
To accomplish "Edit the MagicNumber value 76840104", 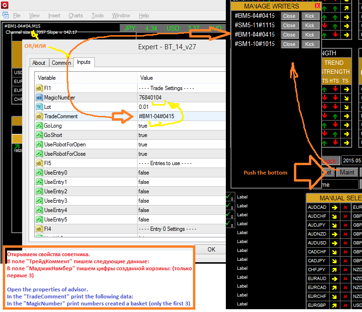I will click(181, 98).
